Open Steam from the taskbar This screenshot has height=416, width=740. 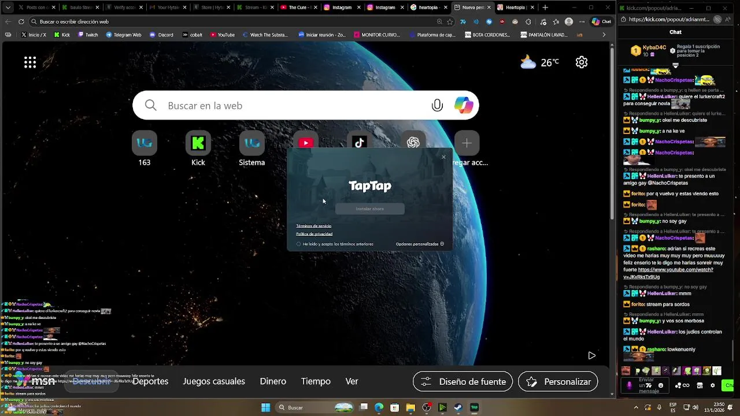click(458, 407)
